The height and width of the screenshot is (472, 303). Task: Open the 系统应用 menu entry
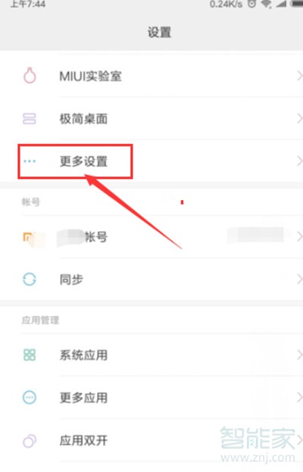(x=151, y=355)
